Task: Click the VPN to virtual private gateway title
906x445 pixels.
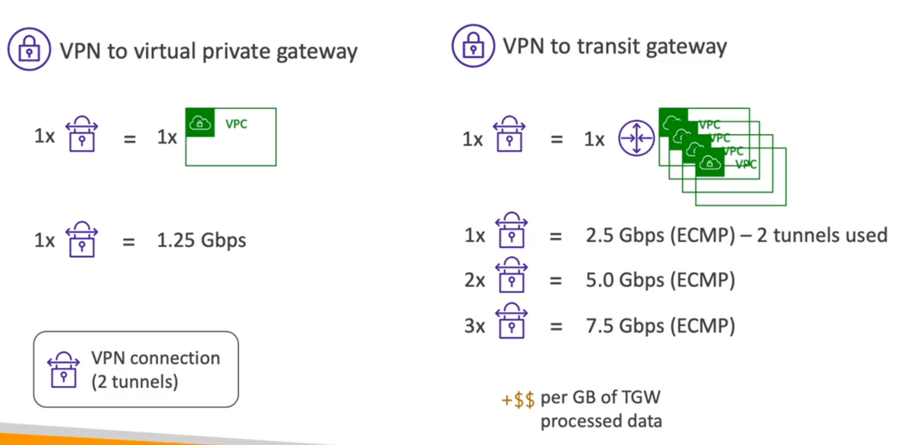Action: [209, 51]
